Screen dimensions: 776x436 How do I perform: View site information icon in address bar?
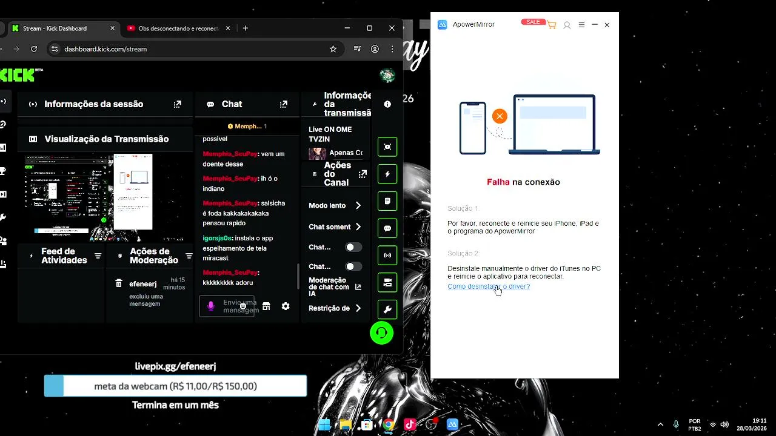[x=54, y=49]
